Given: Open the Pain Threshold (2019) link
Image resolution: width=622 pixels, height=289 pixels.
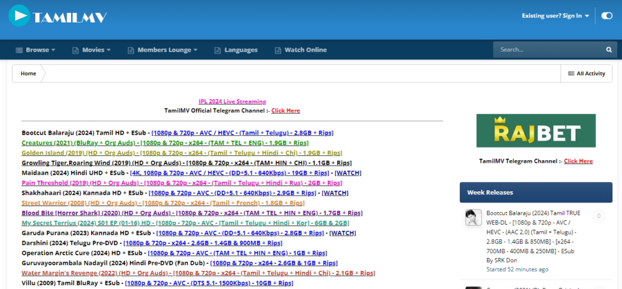Looking at the screenshot, I should (182, 183).
